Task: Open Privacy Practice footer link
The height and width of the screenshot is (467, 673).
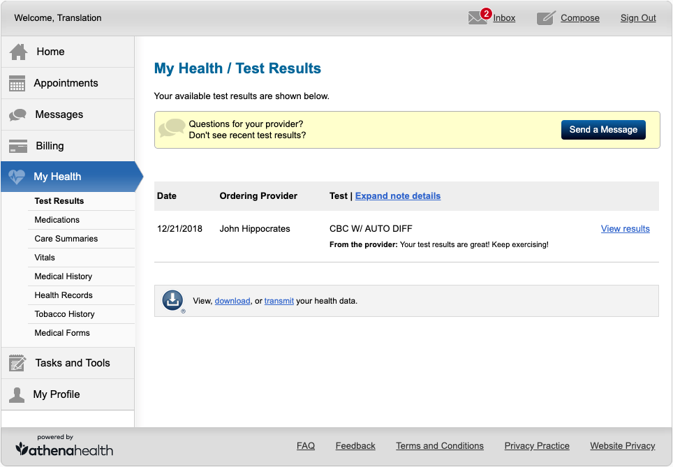Action: (x=537, y=446)
